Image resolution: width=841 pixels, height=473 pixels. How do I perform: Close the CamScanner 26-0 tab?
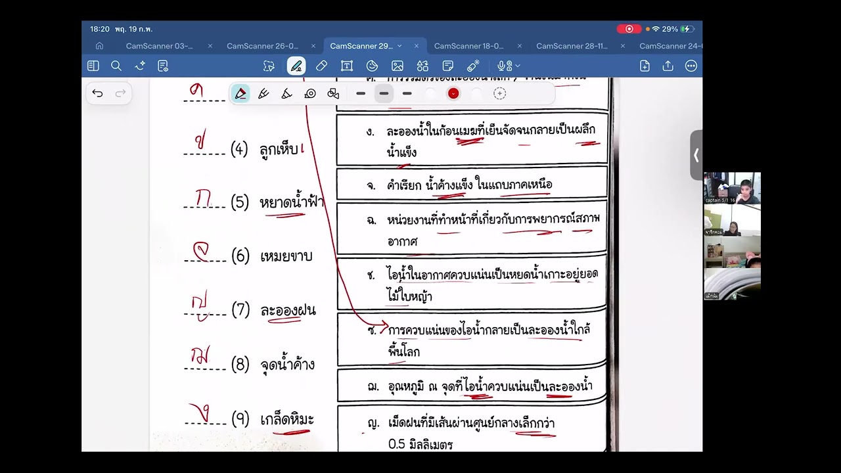[x=313, y=46]
